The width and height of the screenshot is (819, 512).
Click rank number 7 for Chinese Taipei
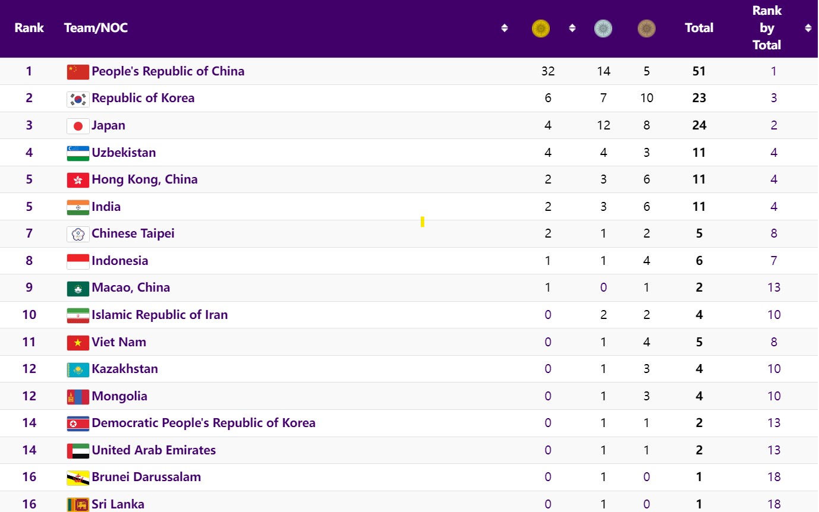pyautogui.click(x=29, y=233)
